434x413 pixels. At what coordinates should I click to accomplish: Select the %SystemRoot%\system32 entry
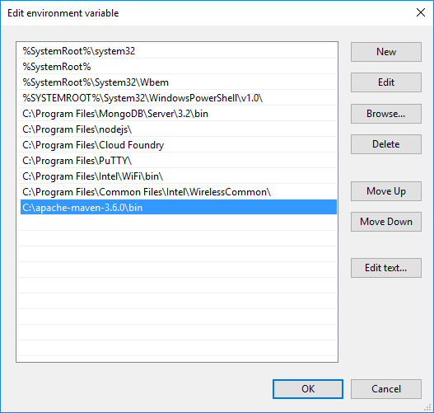point(179,51)
